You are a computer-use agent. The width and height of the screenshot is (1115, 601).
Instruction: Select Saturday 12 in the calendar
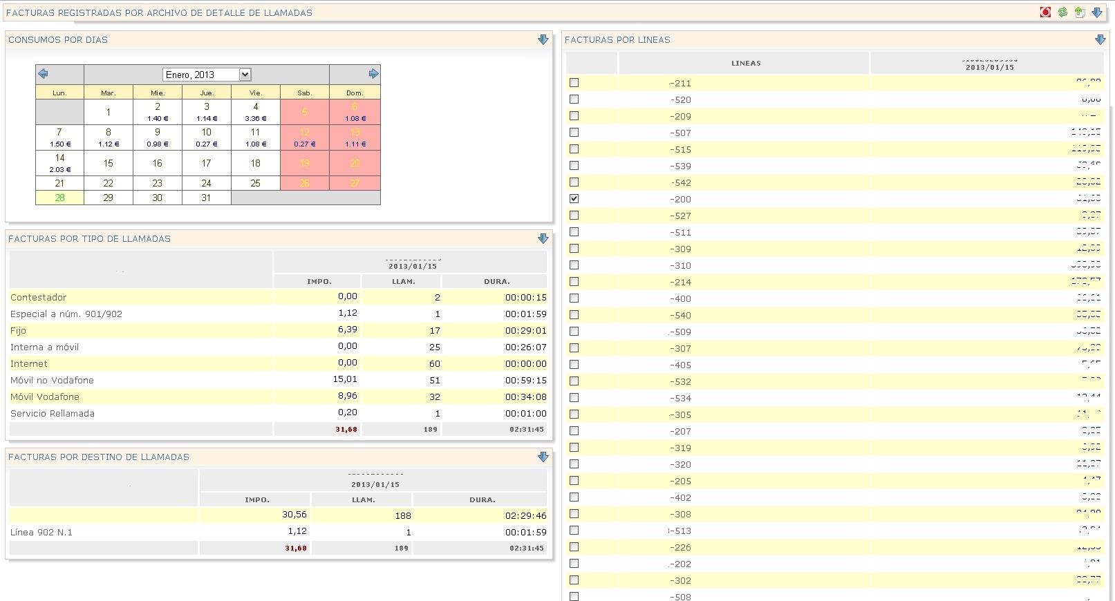coord(304,137)
